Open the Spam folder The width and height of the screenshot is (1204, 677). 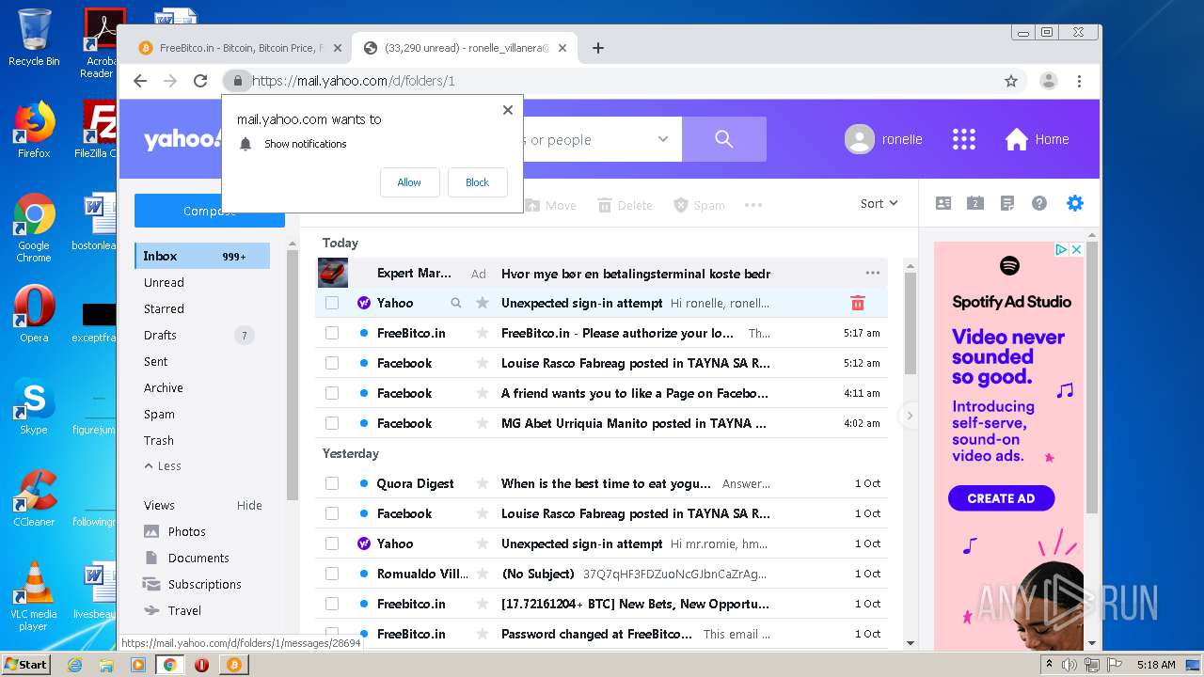[159, 414]
